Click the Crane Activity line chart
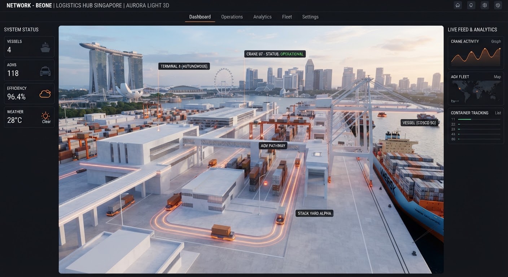 point(476,56)
